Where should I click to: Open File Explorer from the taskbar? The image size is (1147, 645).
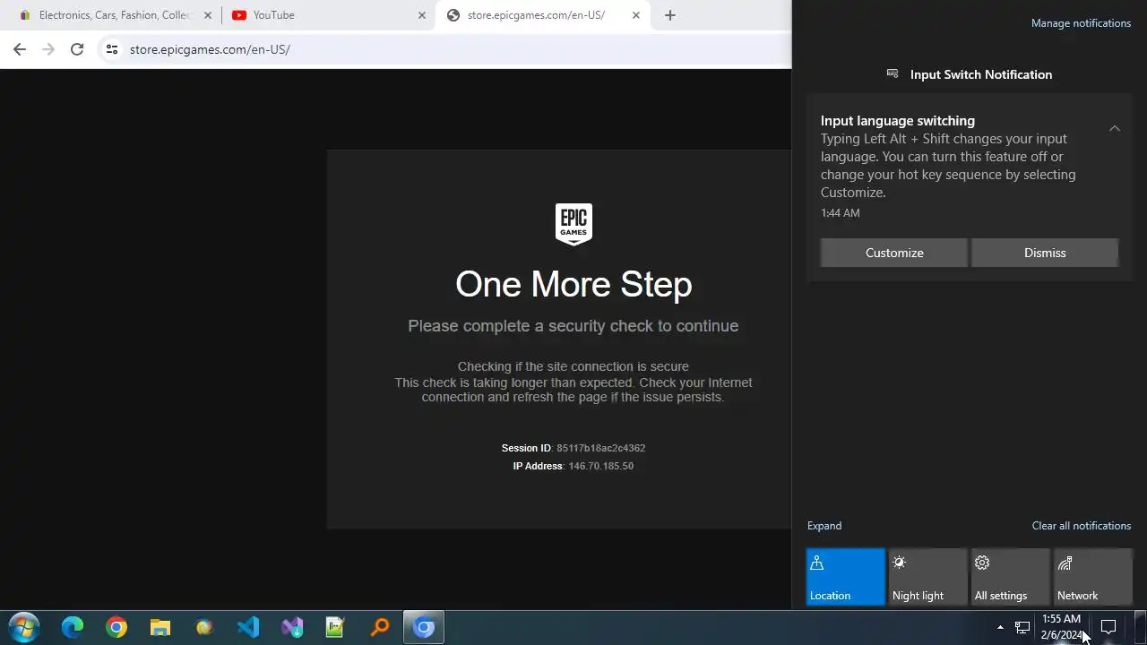click(160, 627)
